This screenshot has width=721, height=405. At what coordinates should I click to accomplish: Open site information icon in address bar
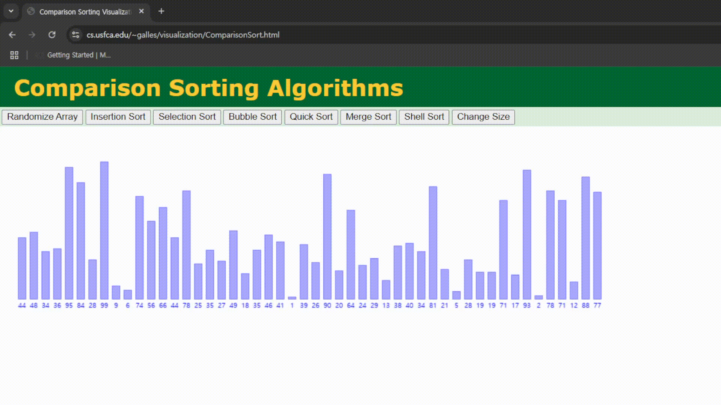click(x=75, y=35)
